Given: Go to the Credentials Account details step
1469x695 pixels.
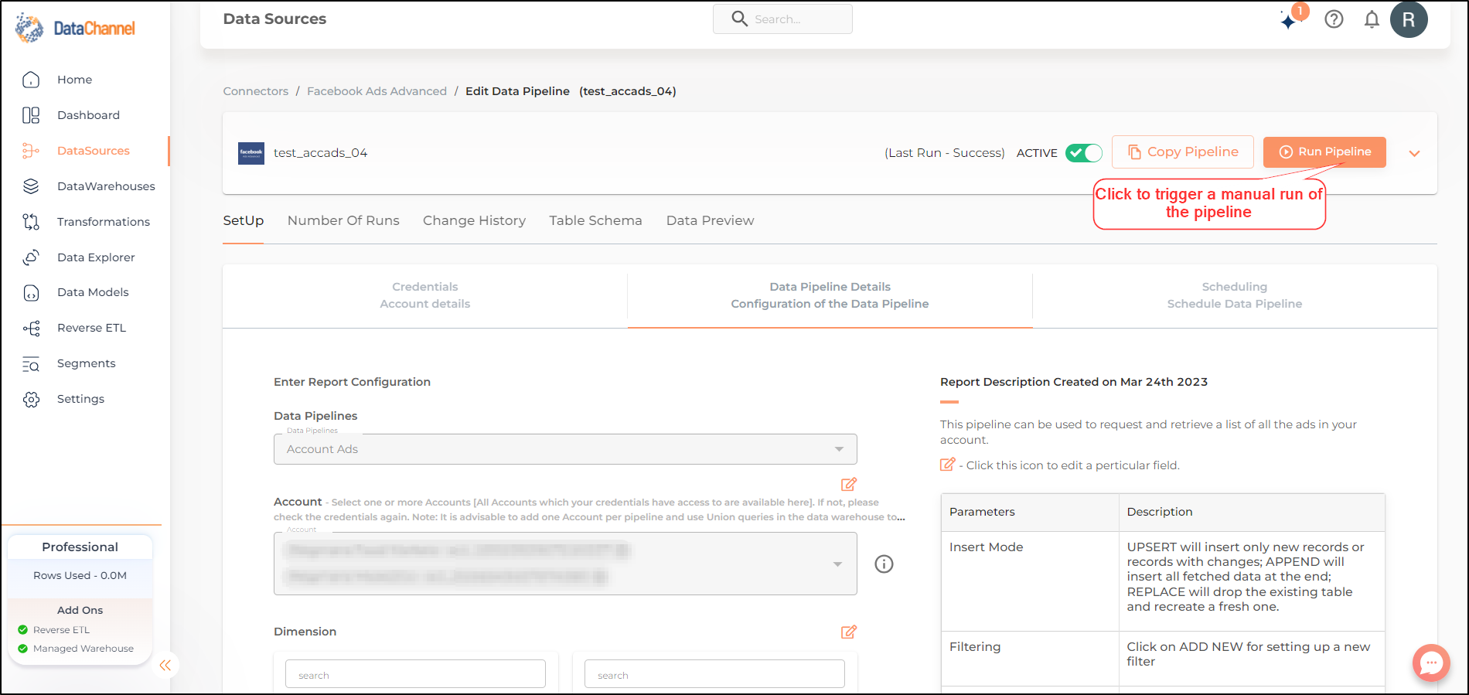Looking at the screenshot, I should 425,295.
